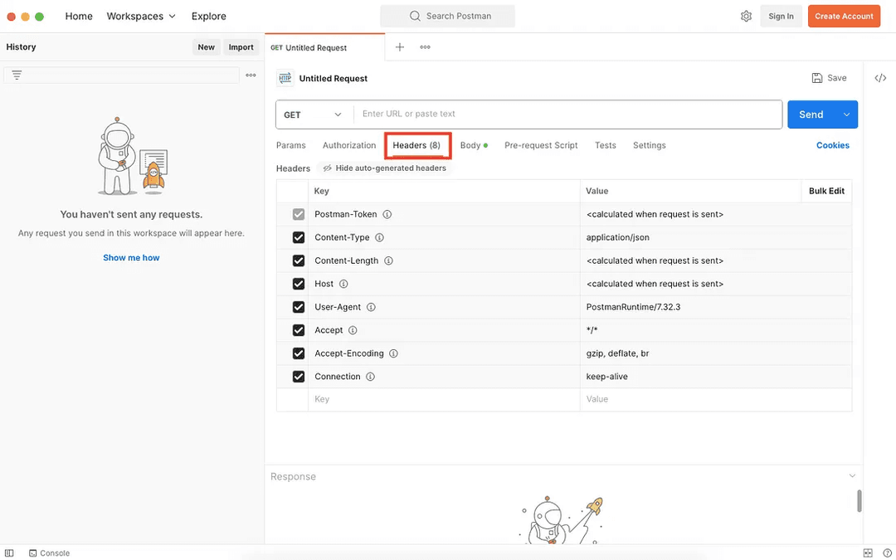Disable the User-Agent header checkbox

(x=299, y=307)
